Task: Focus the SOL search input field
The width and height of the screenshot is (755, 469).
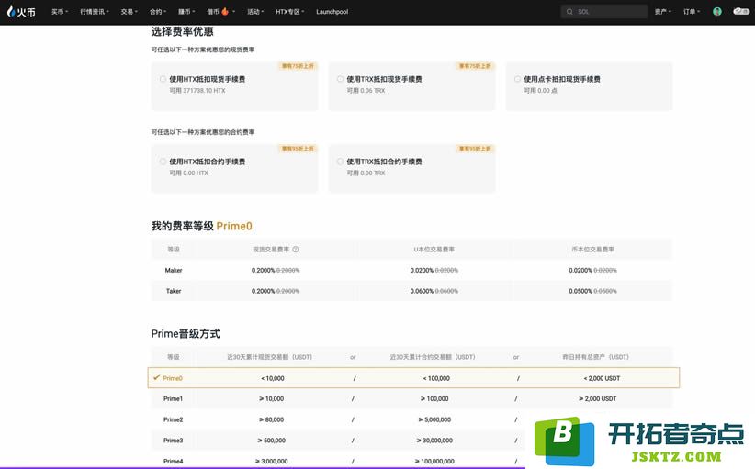Action: pyautogui.click(x=603, y=12)
